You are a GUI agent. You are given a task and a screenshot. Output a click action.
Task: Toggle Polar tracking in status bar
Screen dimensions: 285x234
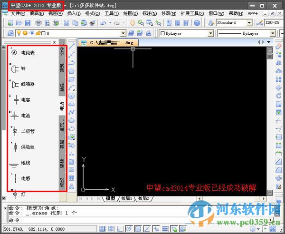[129, 229]
